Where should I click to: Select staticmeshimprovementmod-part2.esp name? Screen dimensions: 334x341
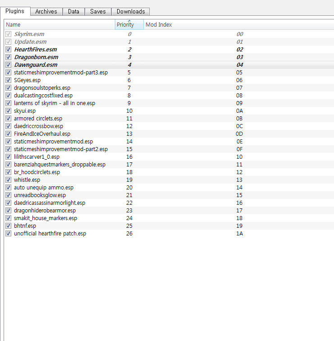pos(61,149)
